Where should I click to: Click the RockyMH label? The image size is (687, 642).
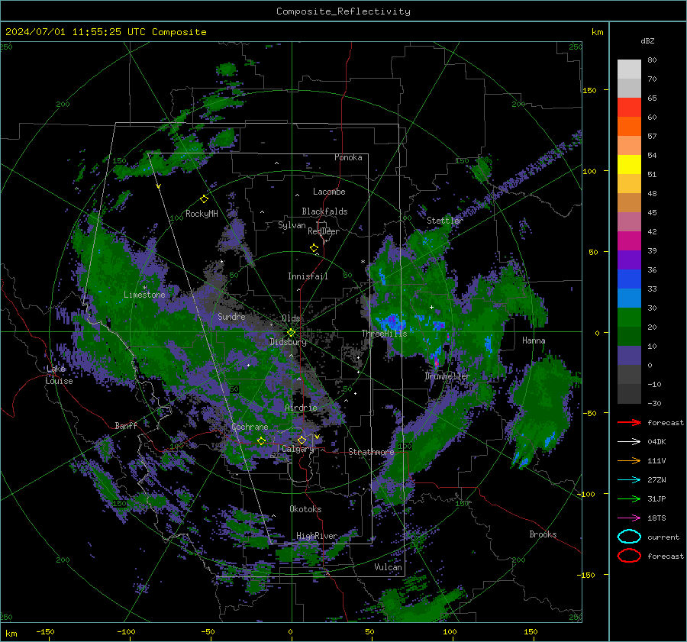202,214
